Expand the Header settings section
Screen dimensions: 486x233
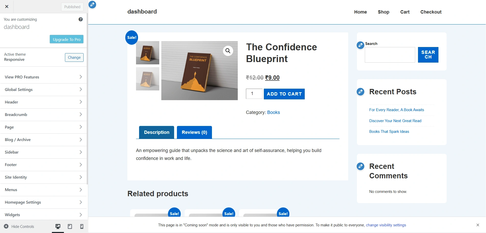pos(43,102)
